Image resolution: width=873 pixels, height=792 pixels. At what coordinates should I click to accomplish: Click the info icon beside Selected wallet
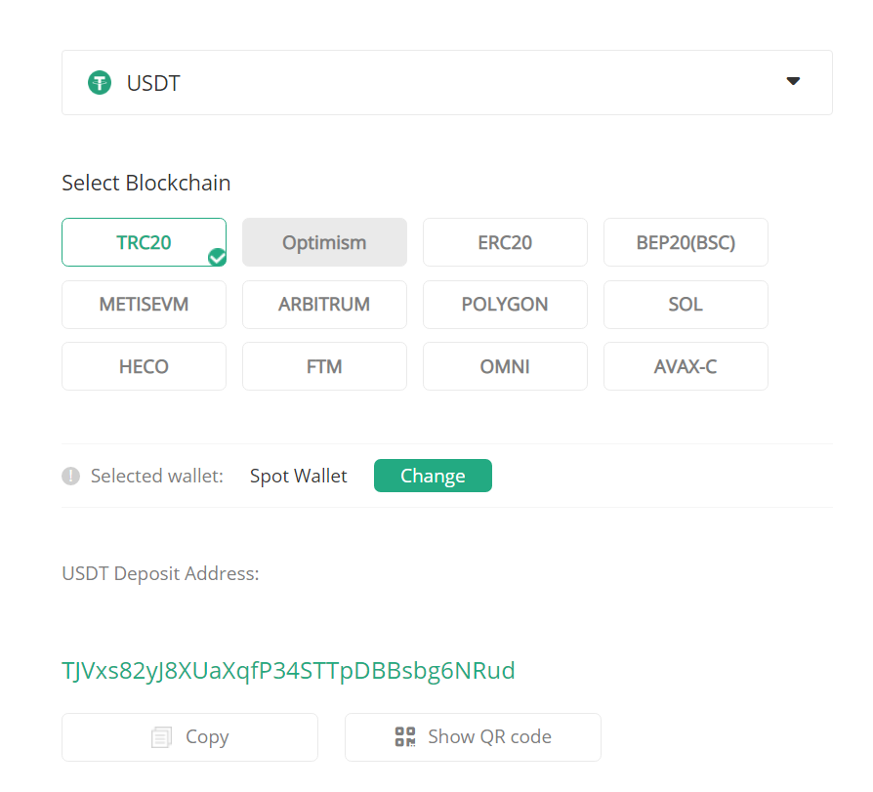point(70,477)
